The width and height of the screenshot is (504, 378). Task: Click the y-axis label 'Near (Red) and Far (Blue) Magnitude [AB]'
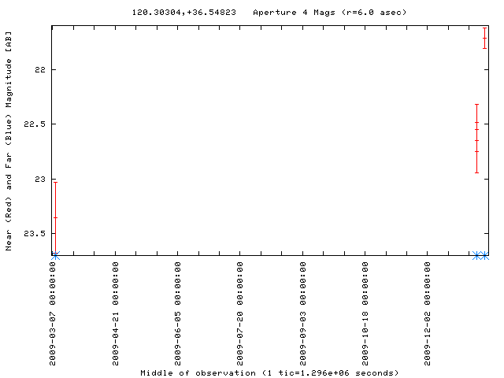coord(9,141)
